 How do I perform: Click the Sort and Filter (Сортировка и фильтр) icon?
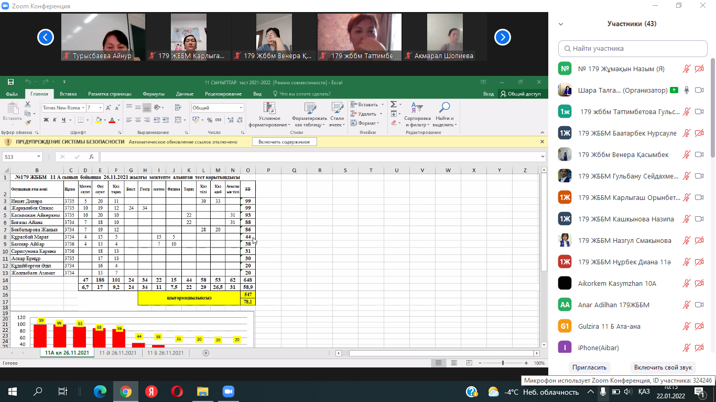point(417,115)
